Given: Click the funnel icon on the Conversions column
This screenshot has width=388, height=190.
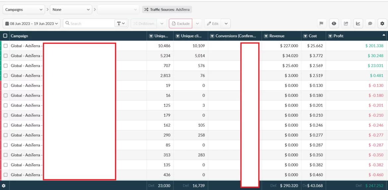Looking at the screenshot, I should [x=212, y=36].
